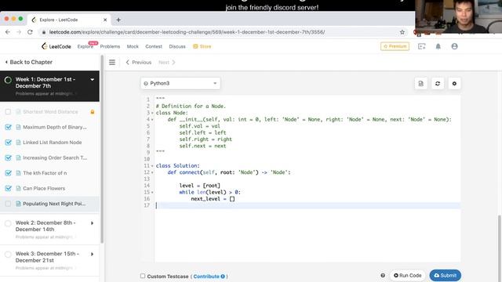
Task: Click the Run Code button
Action: pos(408,275)
